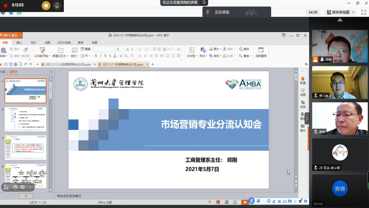Screen dimensions: 369x208
Task: Open 动画 animation side panel
Action: (303, 92)
